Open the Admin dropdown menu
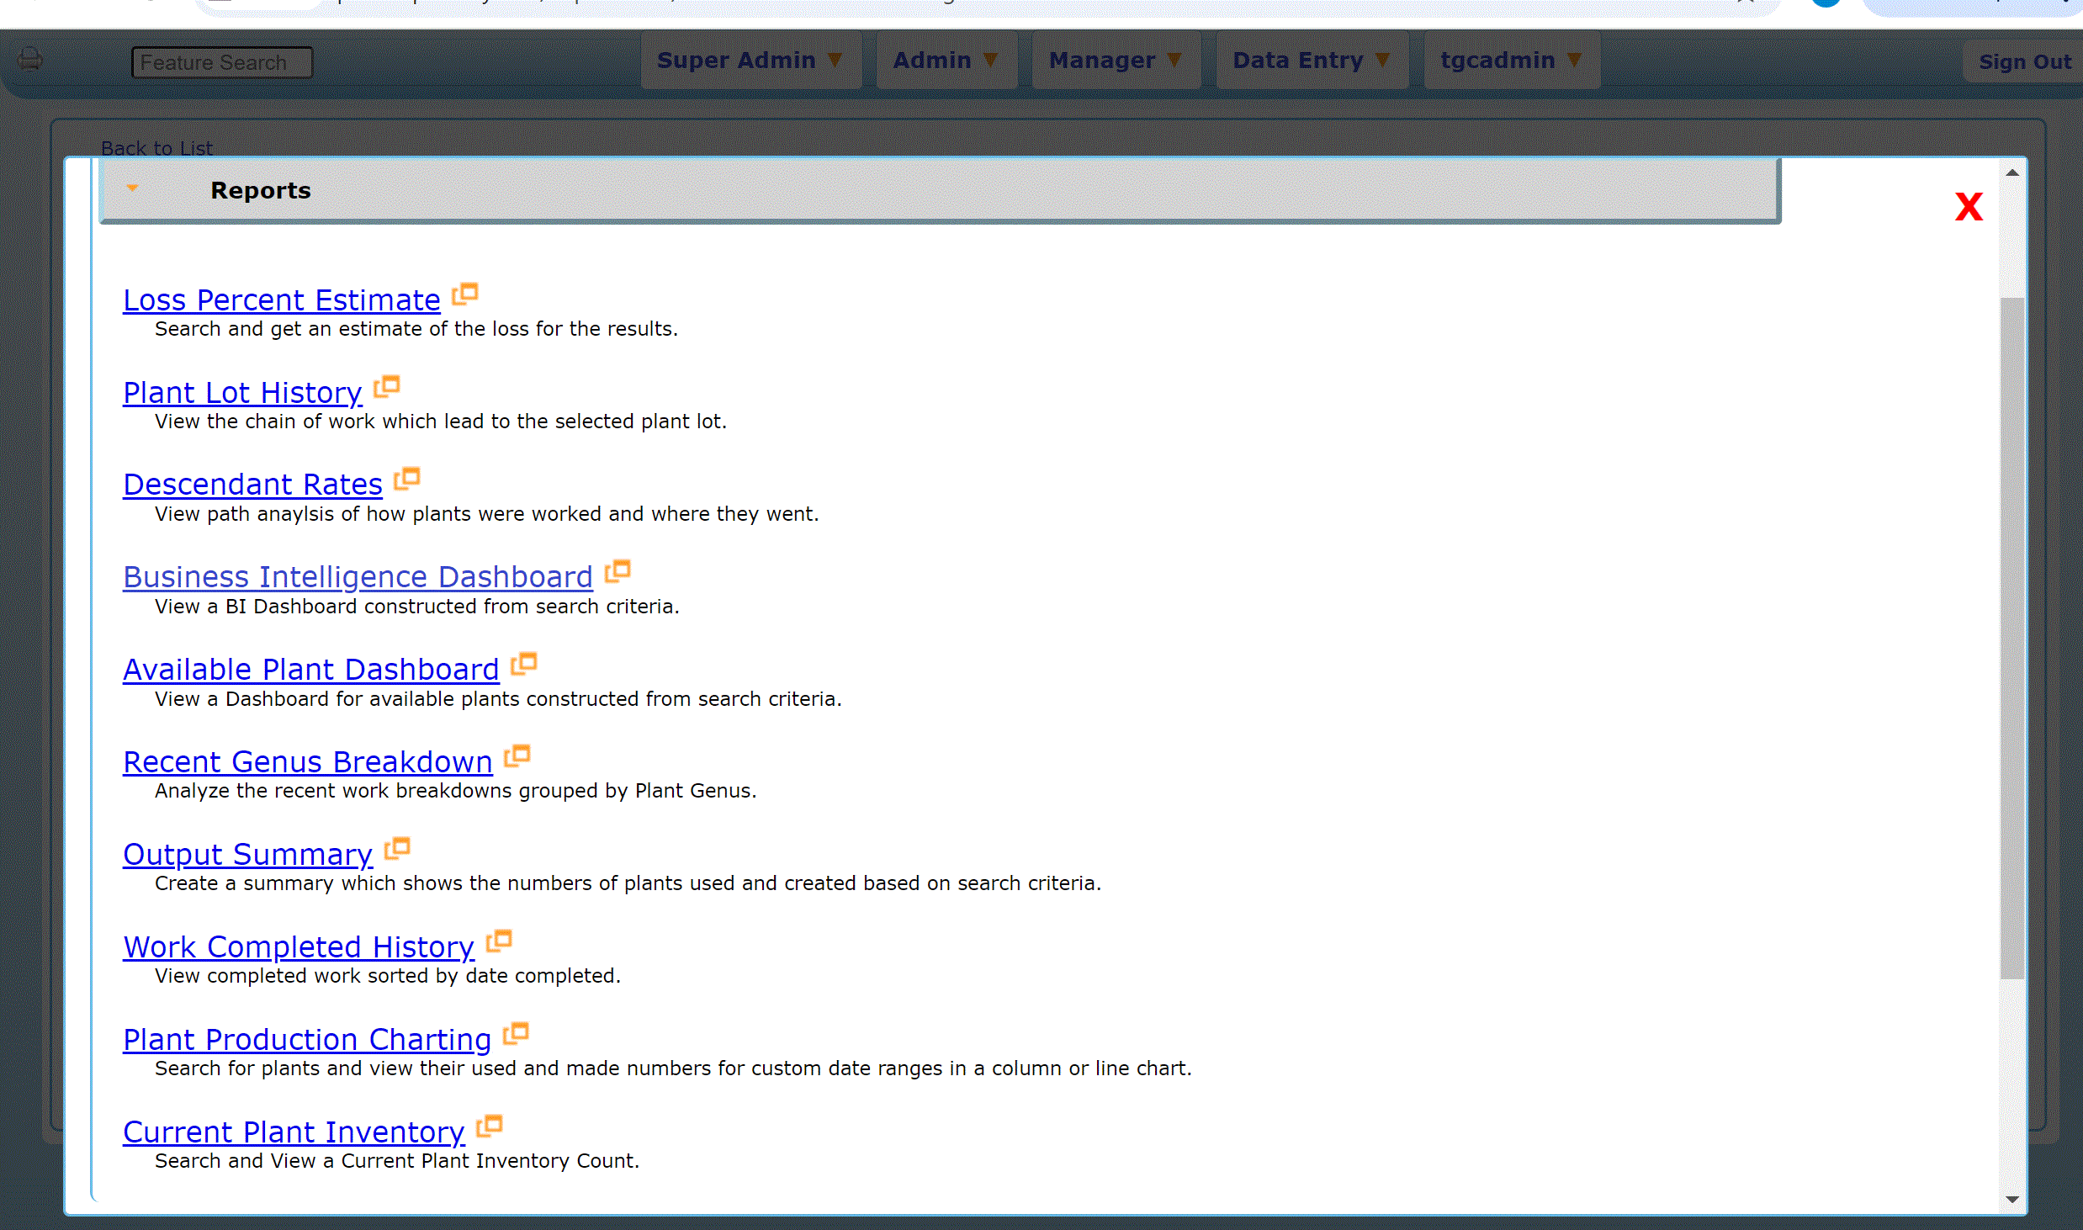 tap(946, 61)
